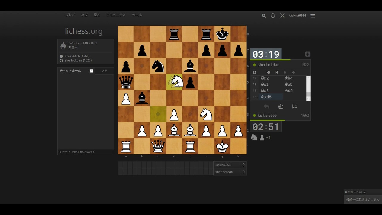Open kiskisi6666 (1662) profile in game info
This screenshot has width=382, height=215.
point(77,56)
